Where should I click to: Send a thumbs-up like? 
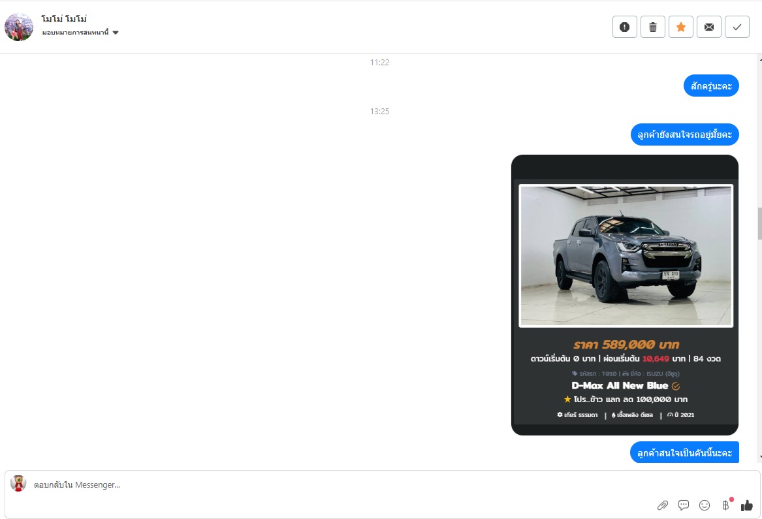coord(747,505)
